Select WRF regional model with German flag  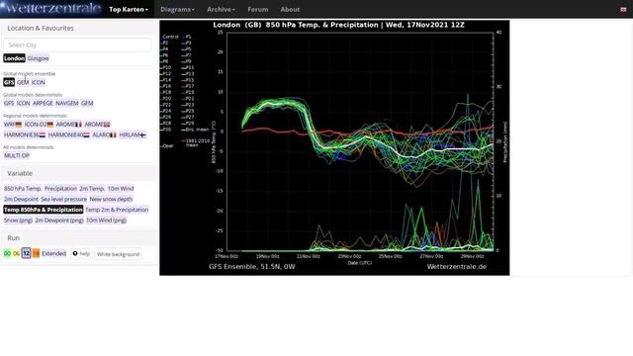tap(13, 125)
